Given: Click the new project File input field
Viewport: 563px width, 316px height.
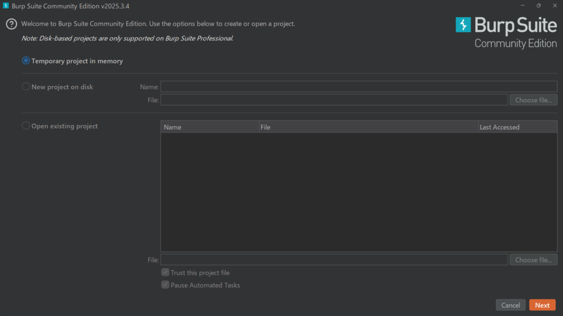Looking at the screenshot, I should (x=334, y=100).
